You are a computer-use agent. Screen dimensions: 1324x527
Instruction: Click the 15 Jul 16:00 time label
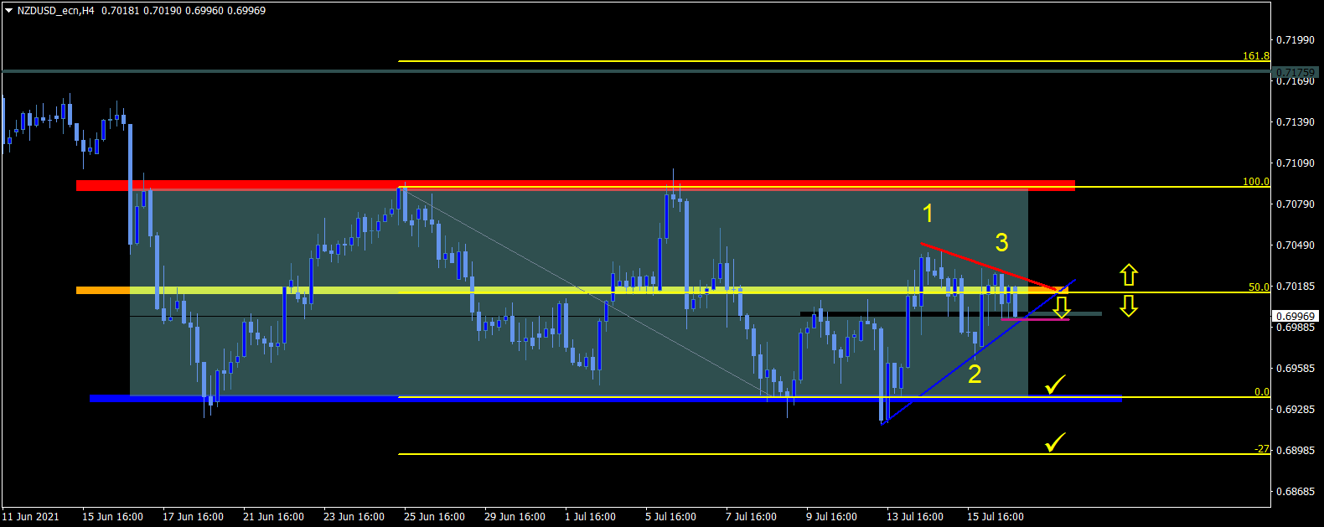[996, 516]
